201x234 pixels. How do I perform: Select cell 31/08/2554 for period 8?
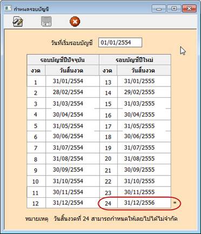click(72, 159)
